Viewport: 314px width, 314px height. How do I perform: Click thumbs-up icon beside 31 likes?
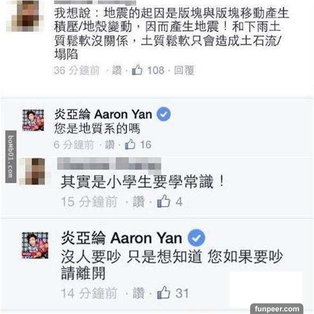coord(164,293)
